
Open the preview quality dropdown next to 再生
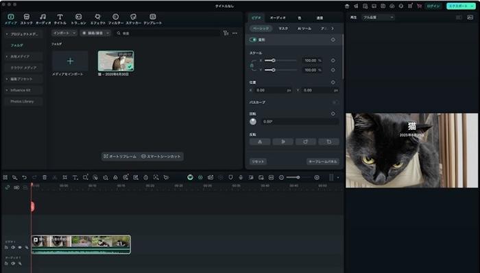point(378,17)
